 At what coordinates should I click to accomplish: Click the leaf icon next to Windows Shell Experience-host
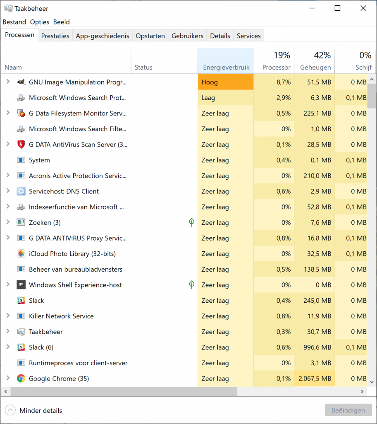click(191, 285)
